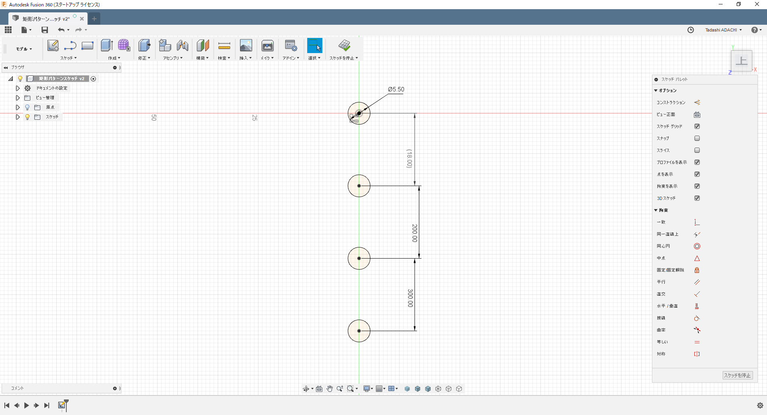Apply the Tangent constraint
The width and height of the screenshot is (767, 415).
click(x=697, y=318)
